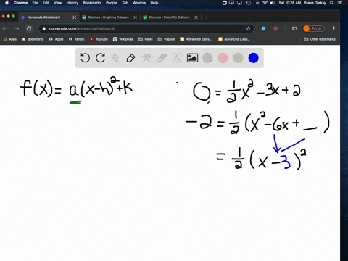Open the Window menu
348x261 pixels.
(139, 3)
